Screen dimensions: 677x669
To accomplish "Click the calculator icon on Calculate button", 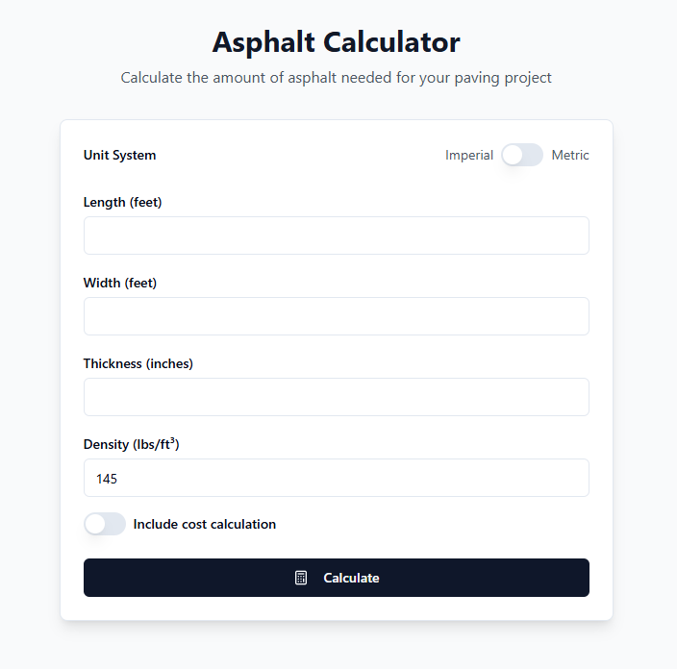I will click(x=301, y=578).
